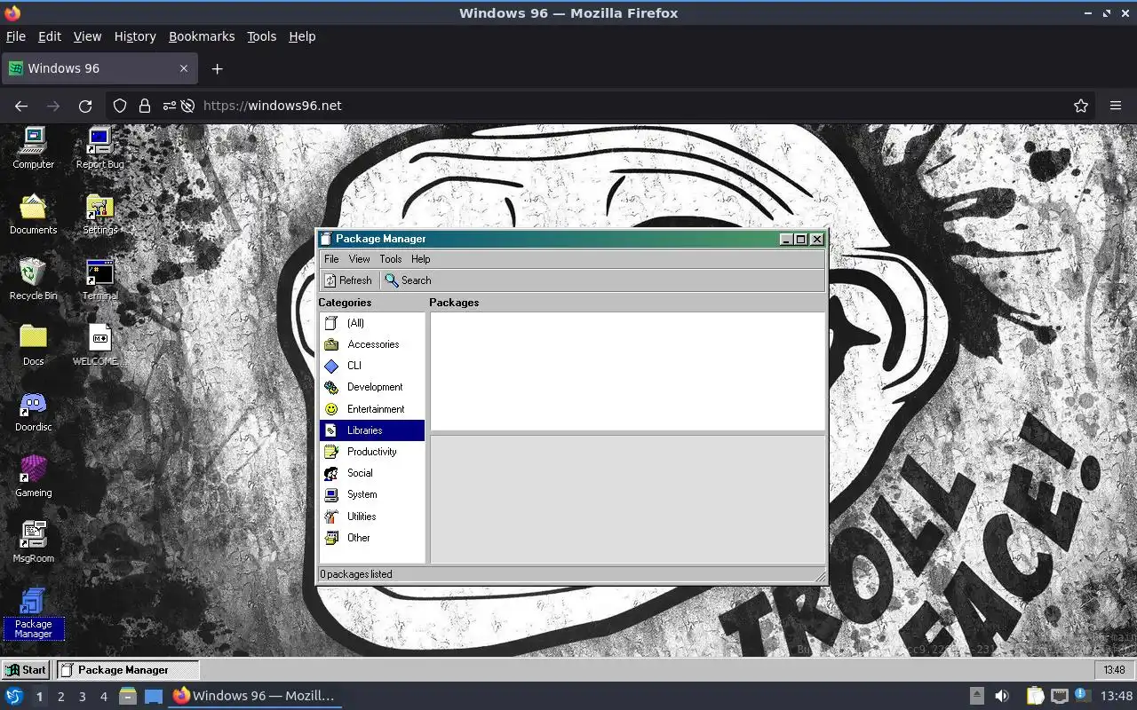Minimize the Package Manager window
This screenshot has height=710, width=1137.
pyautogui.click(x=786, y=239)
